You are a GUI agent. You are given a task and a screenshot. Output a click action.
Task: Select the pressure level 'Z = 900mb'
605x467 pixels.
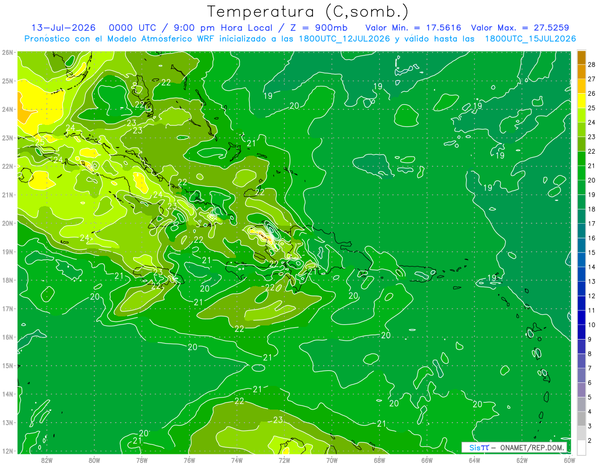[320, 28]
